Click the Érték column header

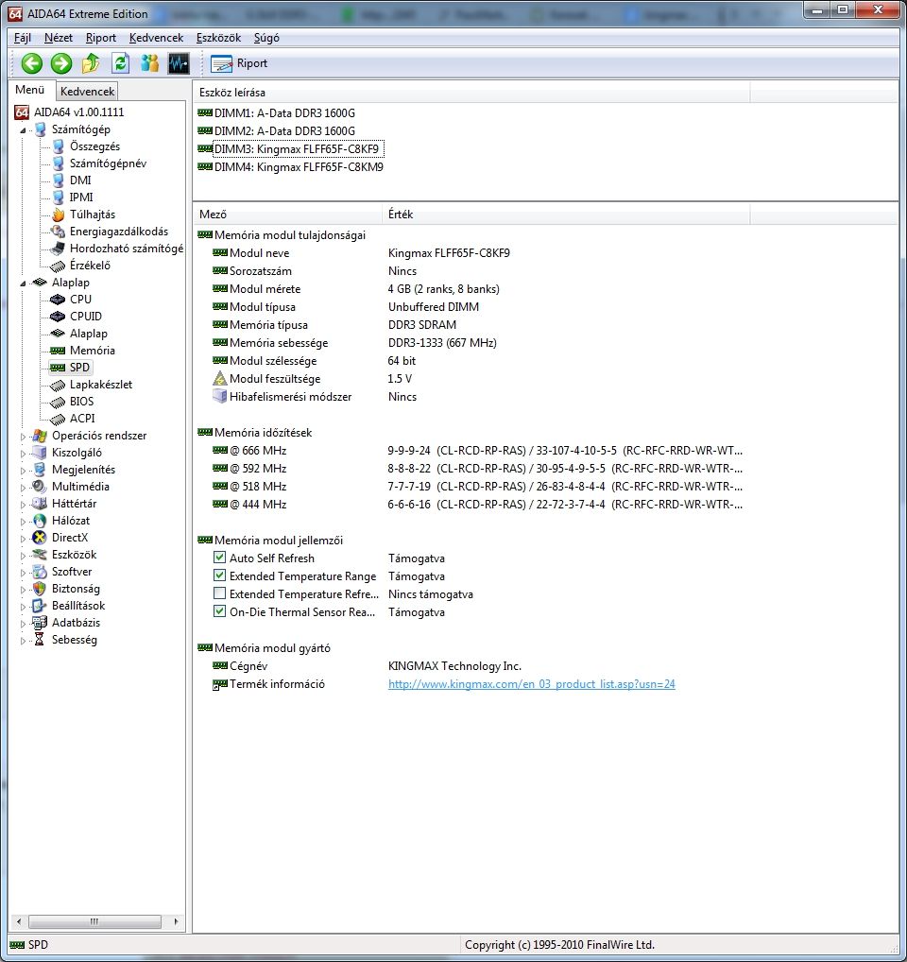pos(567,215)
